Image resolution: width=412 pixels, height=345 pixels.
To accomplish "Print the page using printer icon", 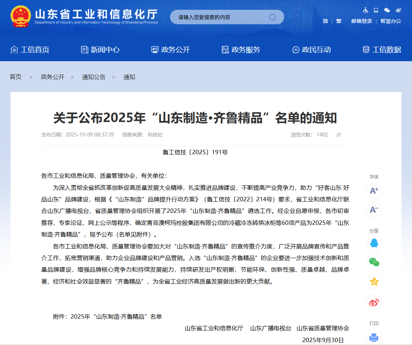I will point(374,338).
